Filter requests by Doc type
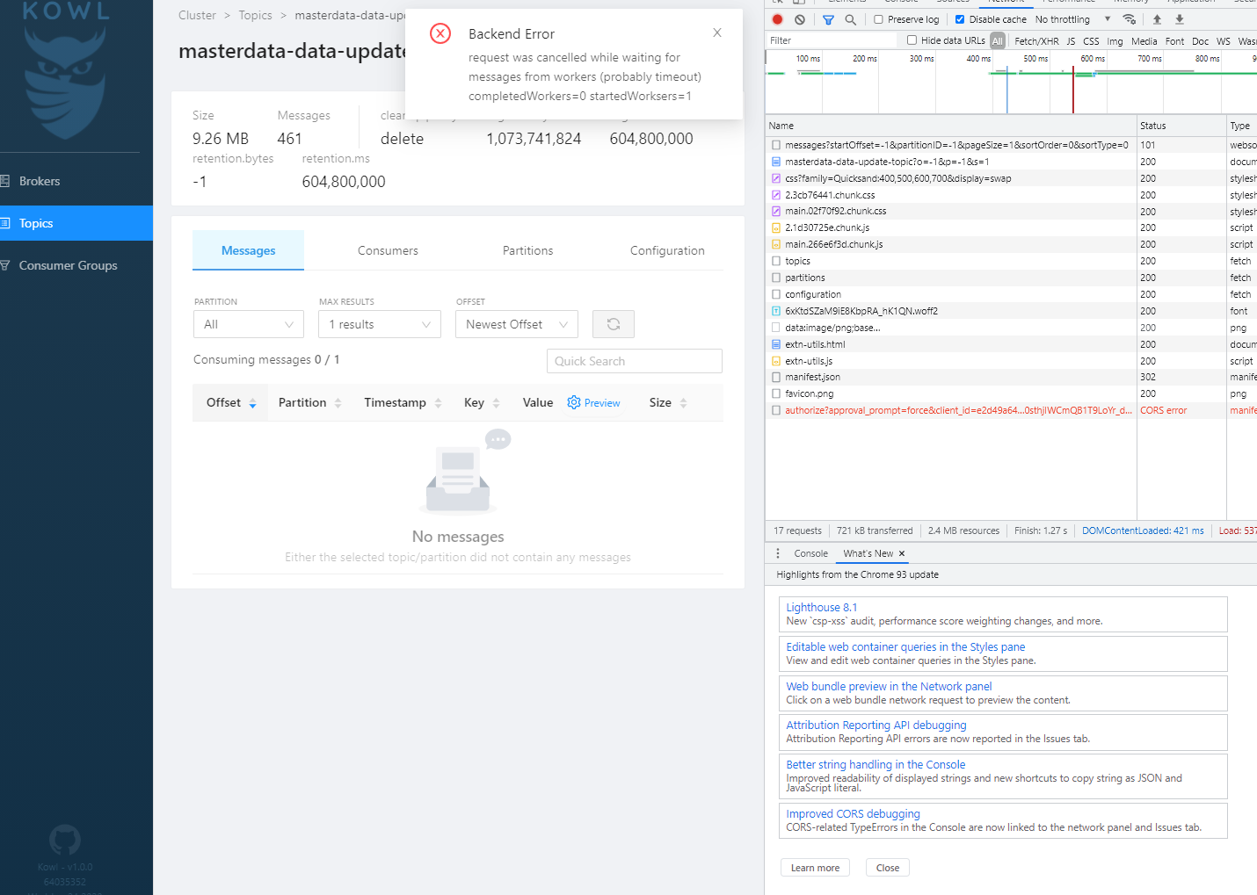 click(1200, 41)
